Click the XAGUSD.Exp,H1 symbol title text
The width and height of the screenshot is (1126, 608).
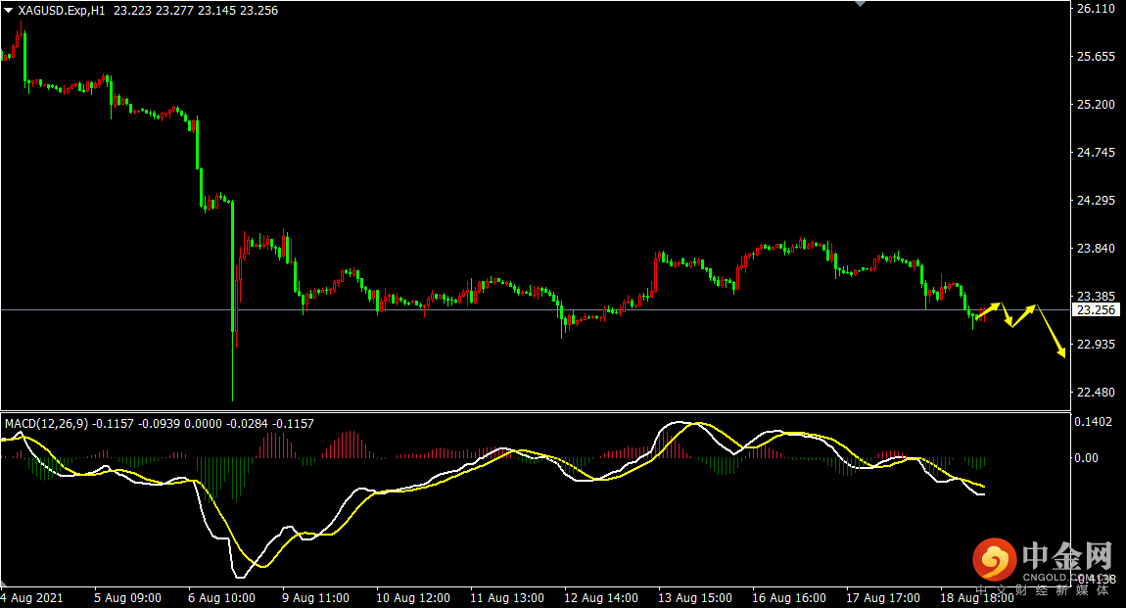pos(62,11)
